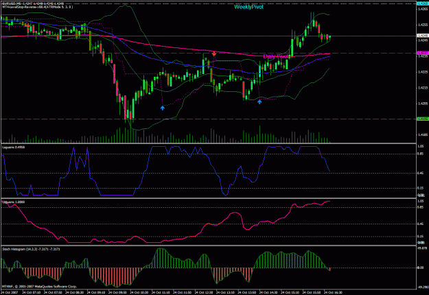
Task: Click the EURUSD,M5 chart title text
Action: (33, 3)
